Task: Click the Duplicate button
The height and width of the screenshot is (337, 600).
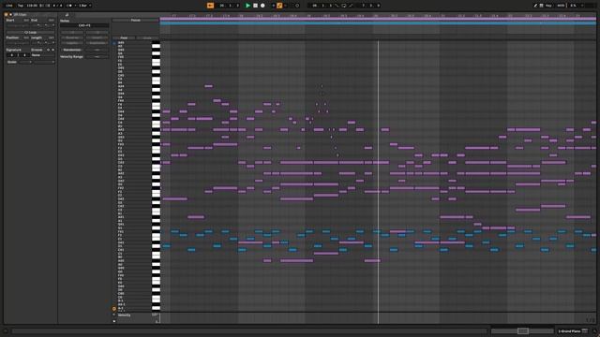Action: click(x=97, y=43)
